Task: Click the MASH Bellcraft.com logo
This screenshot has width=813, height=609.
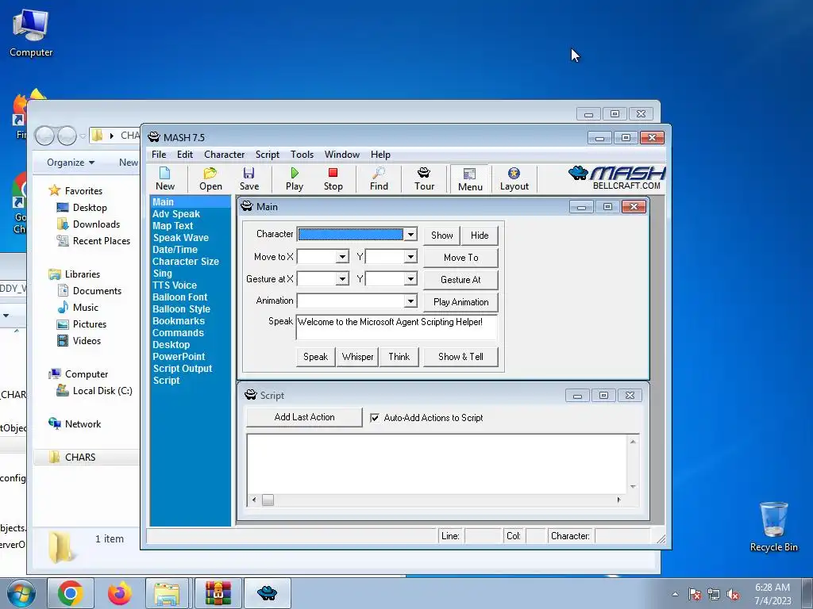Action: (616, 178)
